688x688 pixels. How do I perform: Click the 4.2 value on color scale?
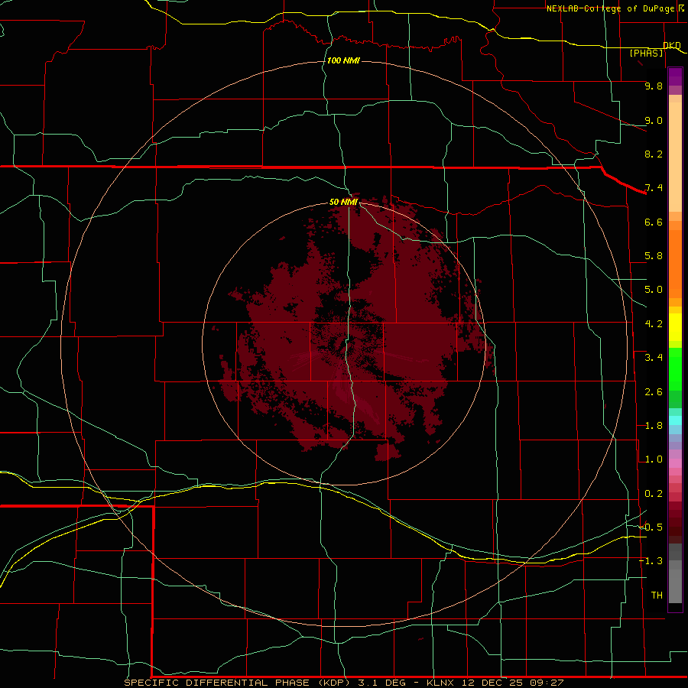click(654, 324)
